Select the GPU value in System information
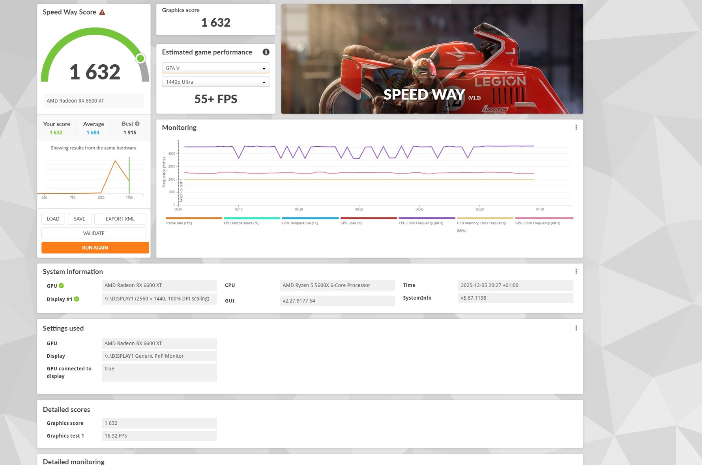This screenshot has height=465, width=702. tap(159, 285)
